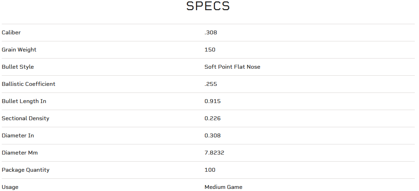Select the Diameter In label

[x=18, y=136]
